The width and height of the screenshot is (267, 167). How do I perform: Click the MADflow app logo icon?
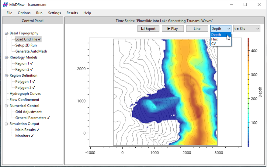[x=5, y=5]
